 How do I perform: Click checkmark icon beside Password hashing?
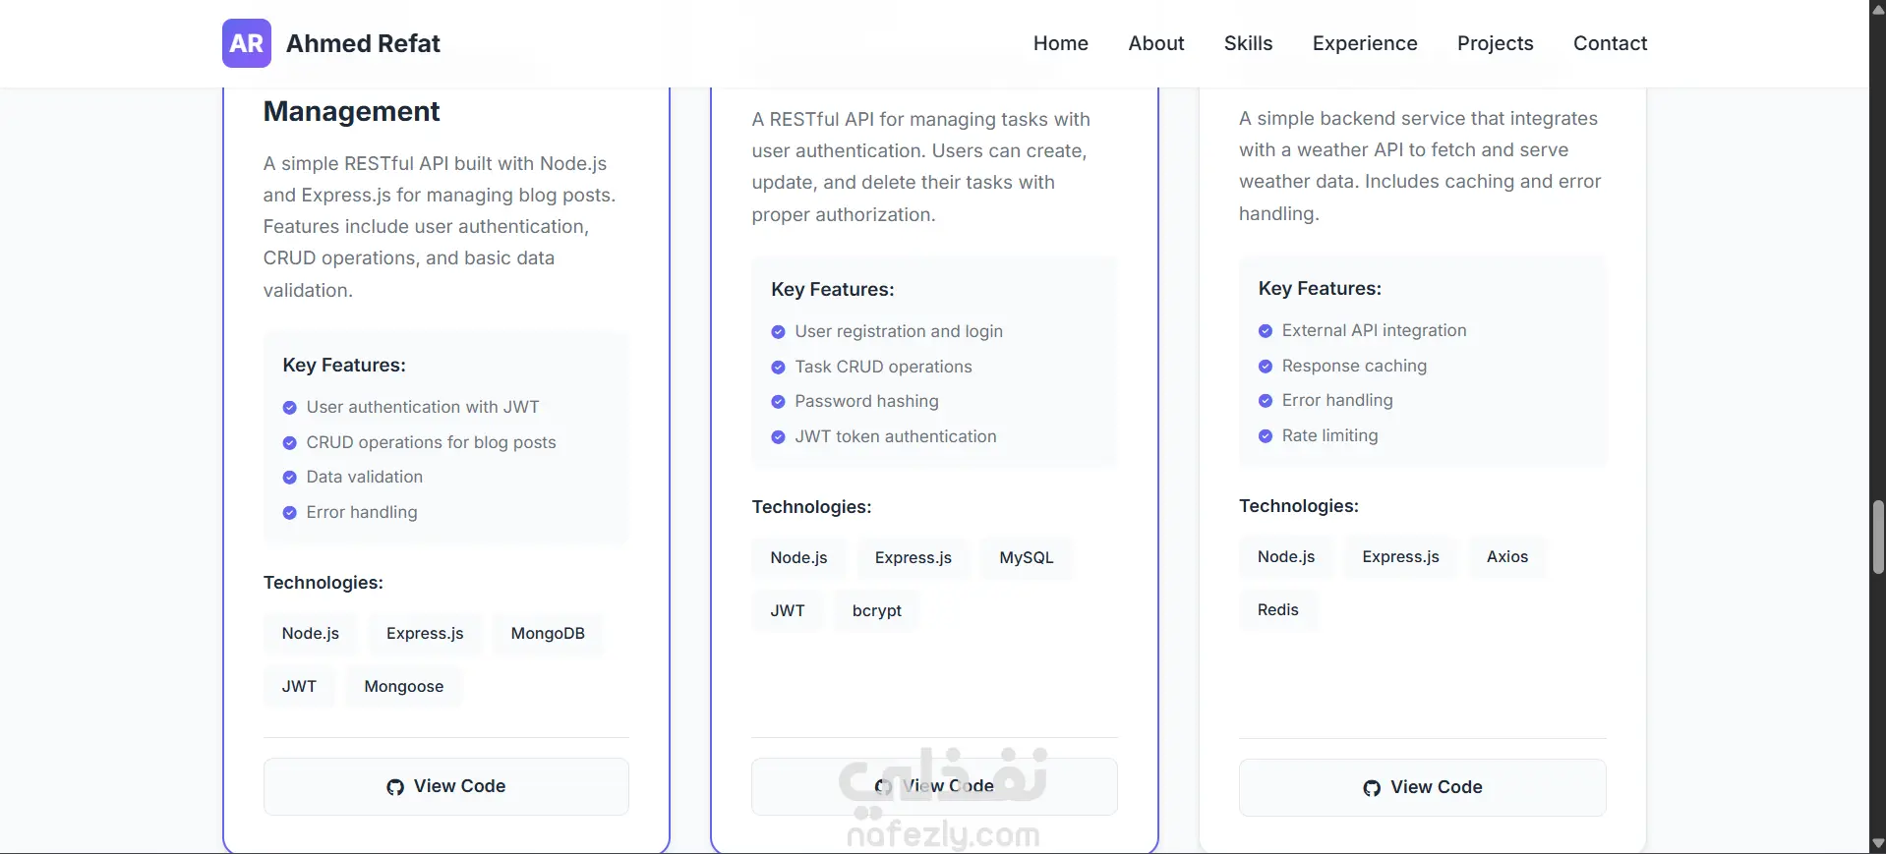[778, 402]
